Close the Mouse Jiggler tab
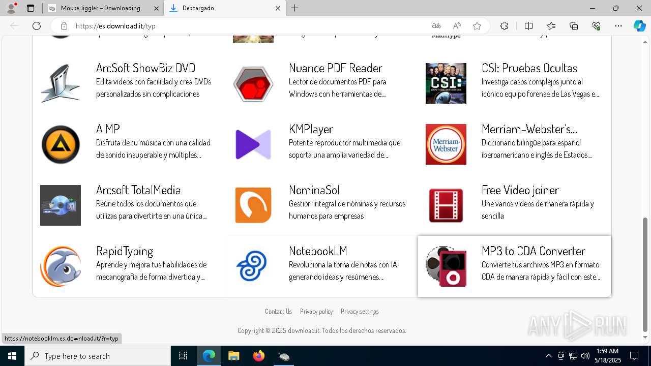 [156, 8]
